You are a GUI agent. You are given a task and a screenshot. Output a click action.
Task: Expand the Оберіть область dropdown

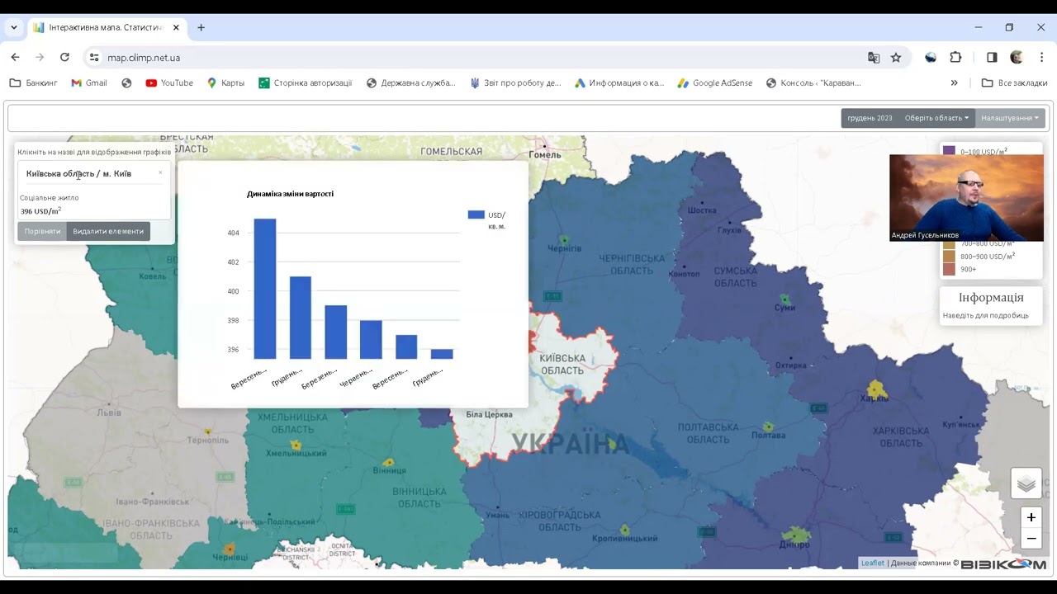click(936, 118)
